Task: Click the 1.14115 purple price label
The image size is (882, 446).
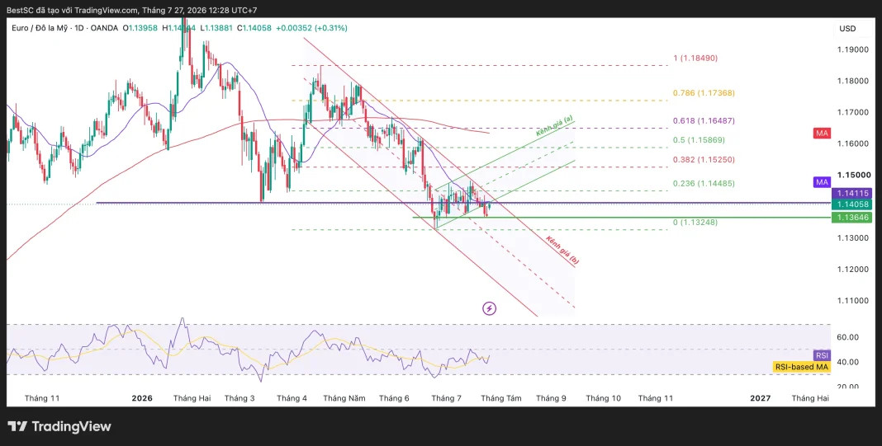Action: (x=851, y=193)
